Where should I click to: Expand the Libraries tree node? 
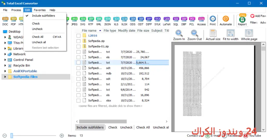(5, 49)
